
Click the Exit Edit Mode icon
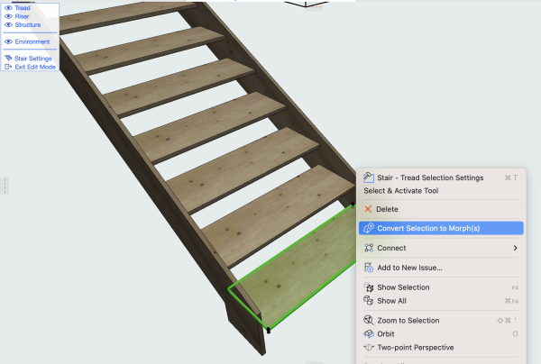(8, 67)
